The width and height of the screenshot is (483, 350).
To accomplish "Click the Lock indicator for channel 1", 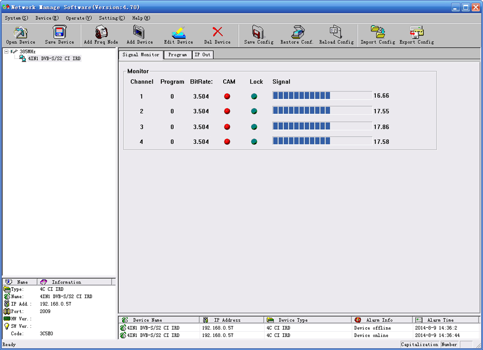I will click(x=254, y=96).
